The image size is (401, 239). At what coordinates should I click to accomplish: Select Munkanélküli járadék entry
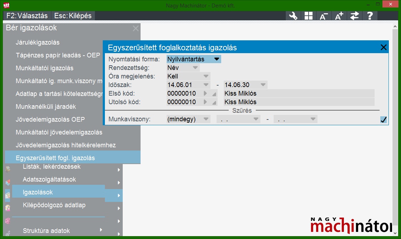pyautogui.click(x=46, y=107)
